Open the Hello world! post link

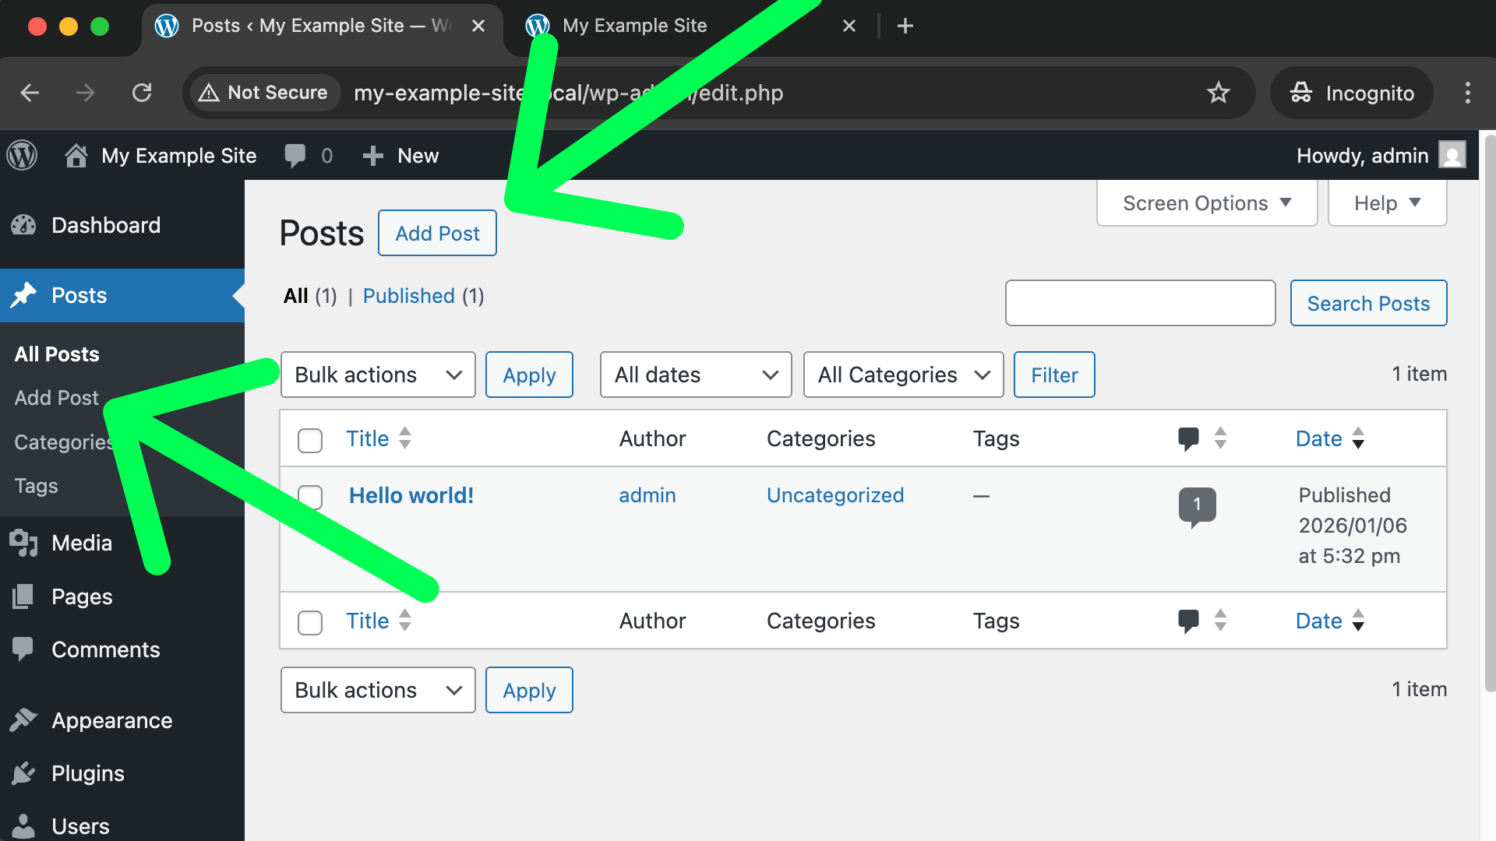(411, 495)
